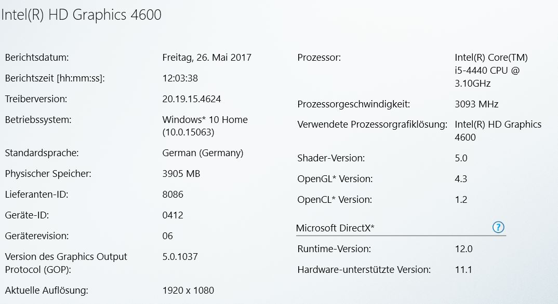The width and height of the screenshot is (558, 304).
Task: Click the processor speed 3093 MHz
Action: pos(476,104)
